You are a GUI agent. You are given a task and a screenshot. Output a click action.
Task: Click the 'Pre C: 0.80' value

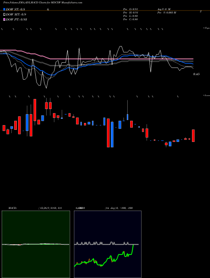pos(131,19)
